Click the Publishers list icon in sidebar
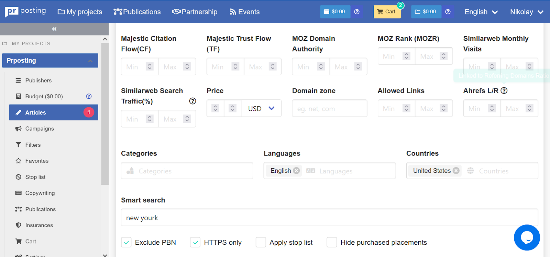Viewport: 550px width, 257px height. [x=19, y=81]
